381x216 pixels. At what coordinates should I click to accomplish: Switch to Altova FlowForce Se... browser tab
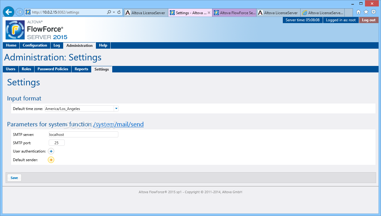coord(234,13)
